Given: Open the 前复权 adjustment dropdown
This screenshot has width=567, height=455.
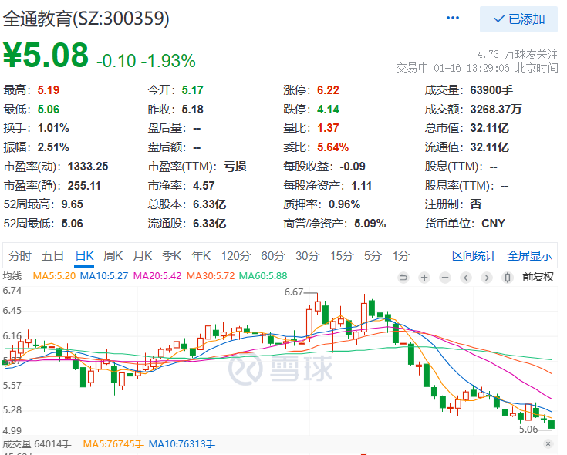Looking at the screenshot, I should (538, 277).
